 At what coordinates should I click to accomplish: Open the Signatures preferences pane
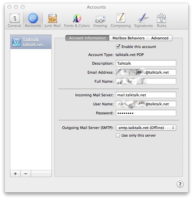144,20
